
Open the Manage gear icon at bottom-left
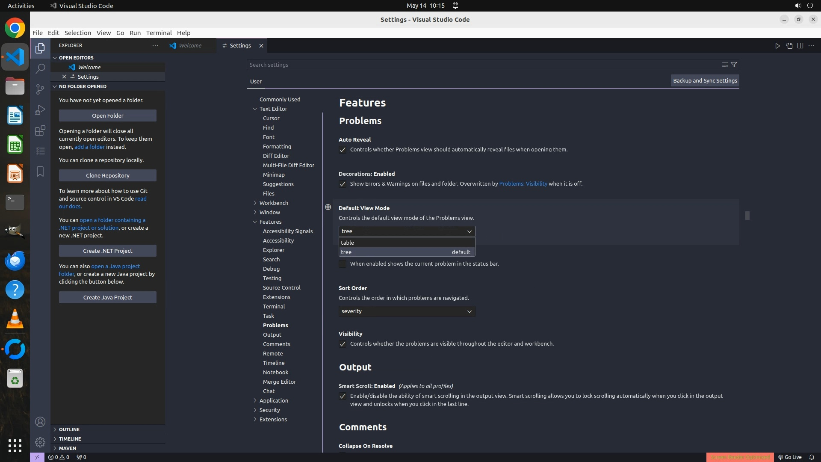point(40,442)
